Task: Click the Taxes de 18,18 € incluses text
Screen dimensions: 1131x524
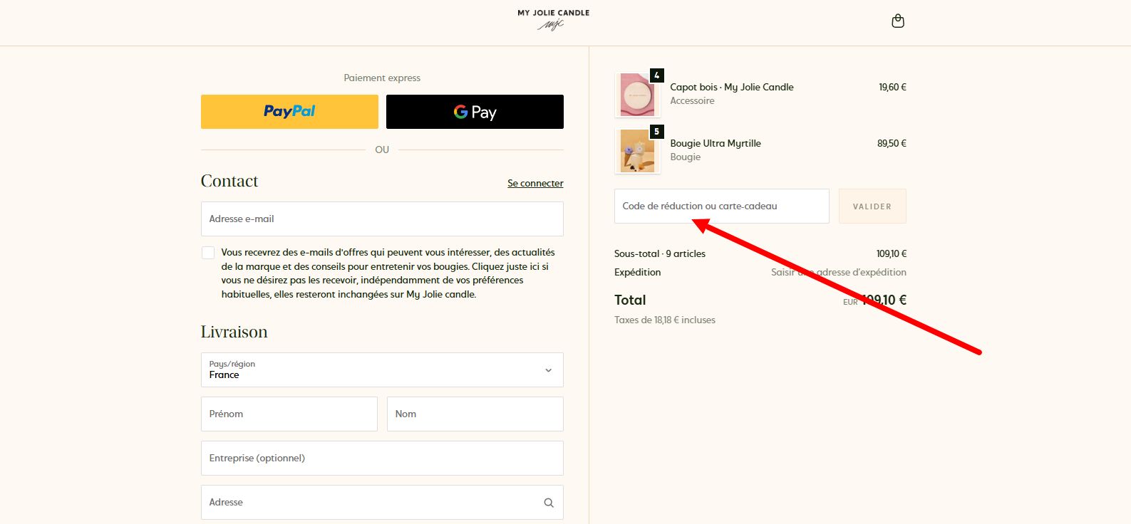Action: pyautogui.click(x=665, y=320)
